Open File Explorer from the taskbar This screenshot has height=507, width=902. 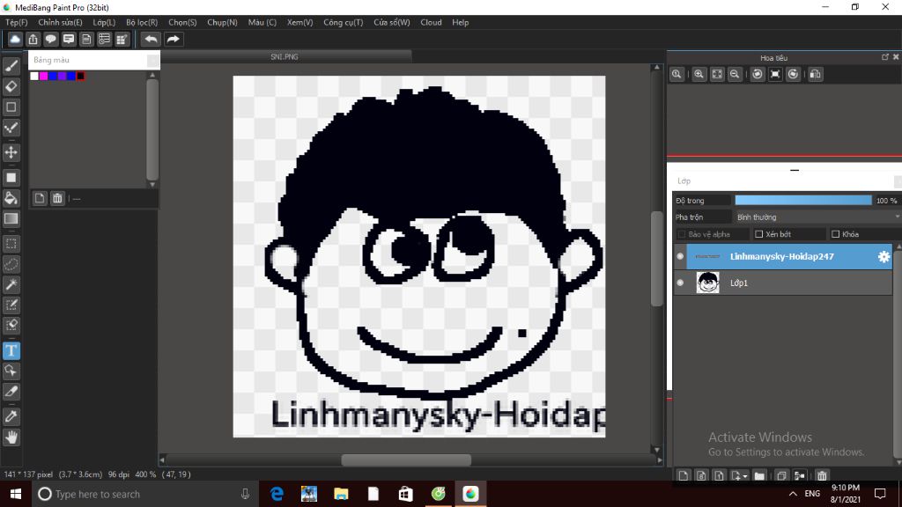coord(341,494)
